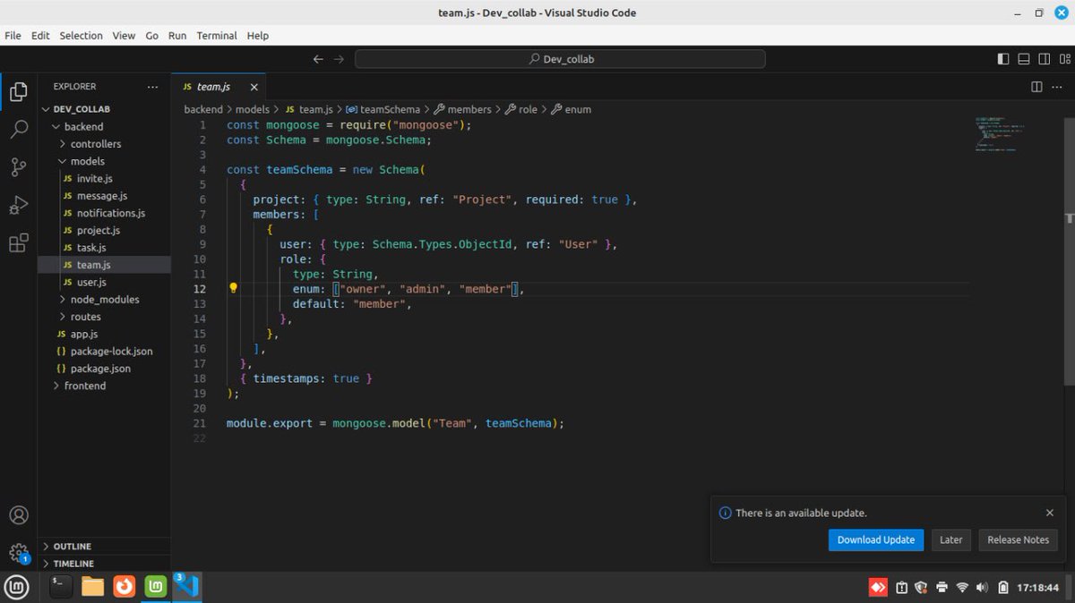Open the Run menu
The height and width of the screenshot is (603, 1075).
(177, 36)
